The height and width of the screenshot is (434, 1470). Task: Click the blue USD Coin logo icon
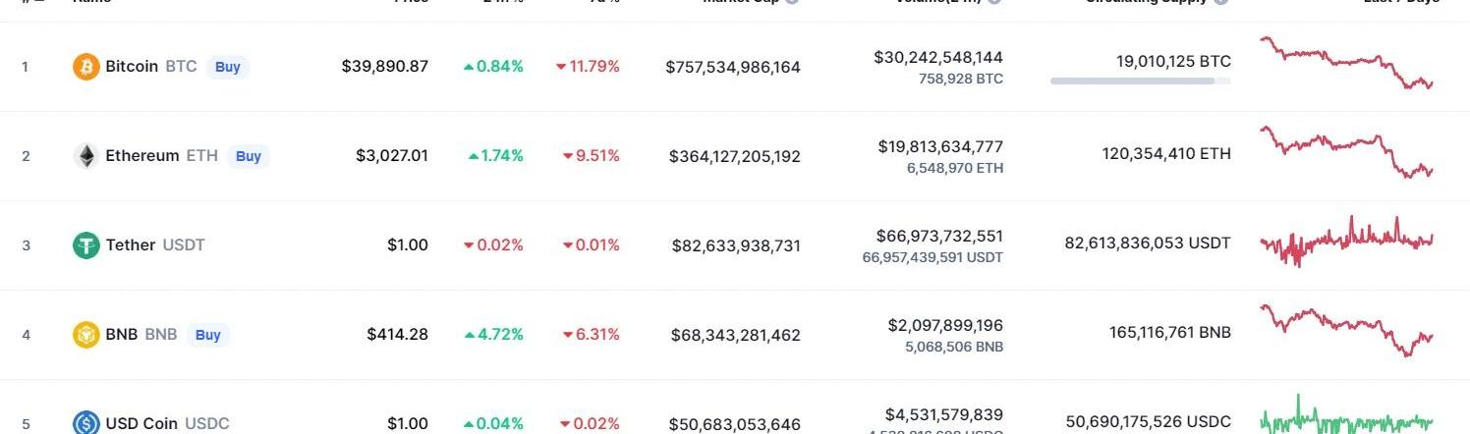[x=86, y=423]
